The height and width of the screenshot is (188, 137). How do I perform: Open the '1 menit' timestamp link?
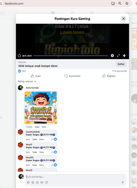click(x=29, y=127)
